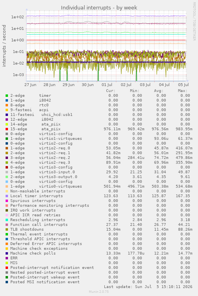Click the 'Thermal event interrupts' label
198x296 pixels.
click(x=39, y=234)
